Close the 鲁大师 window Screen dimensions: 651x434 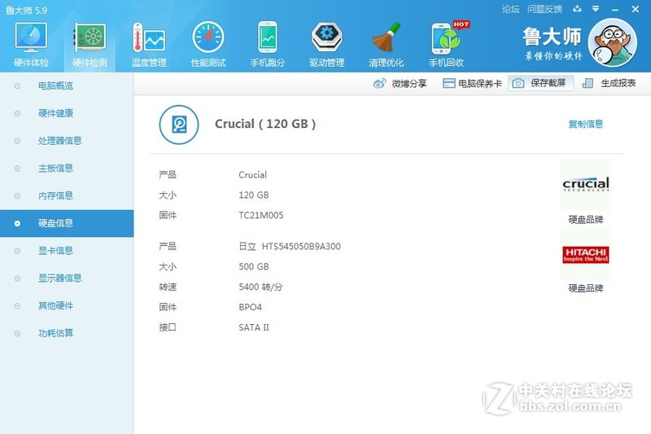pos(636,9)
